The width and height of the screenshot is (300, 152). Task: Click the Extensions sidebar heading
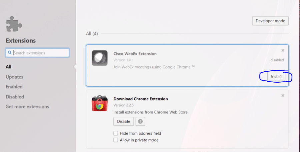point(21,40)
